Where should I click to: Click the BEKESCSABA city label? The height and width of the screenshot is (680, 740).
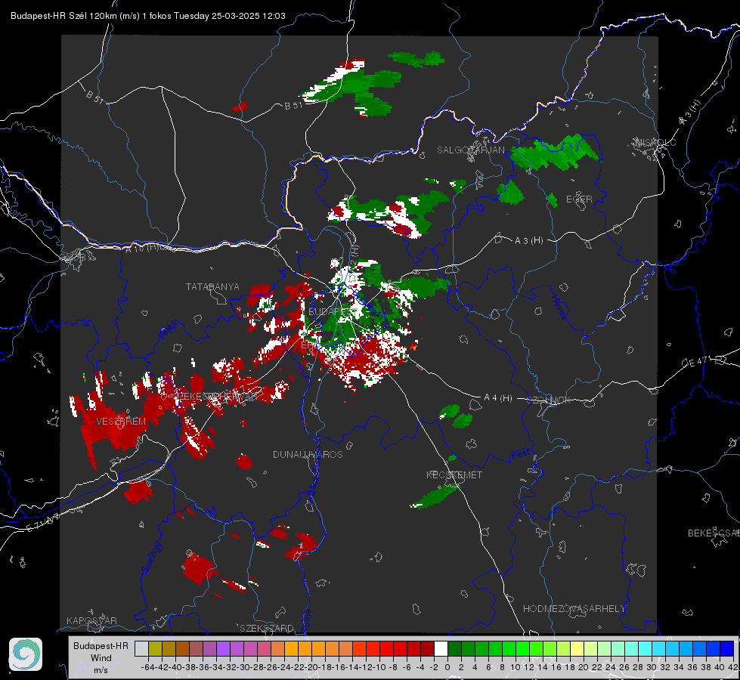pos(714,533)
